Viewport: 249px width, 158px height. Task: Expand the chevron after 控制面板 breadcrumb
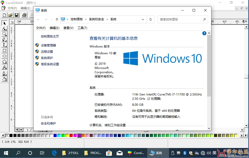tap(86, 19)
